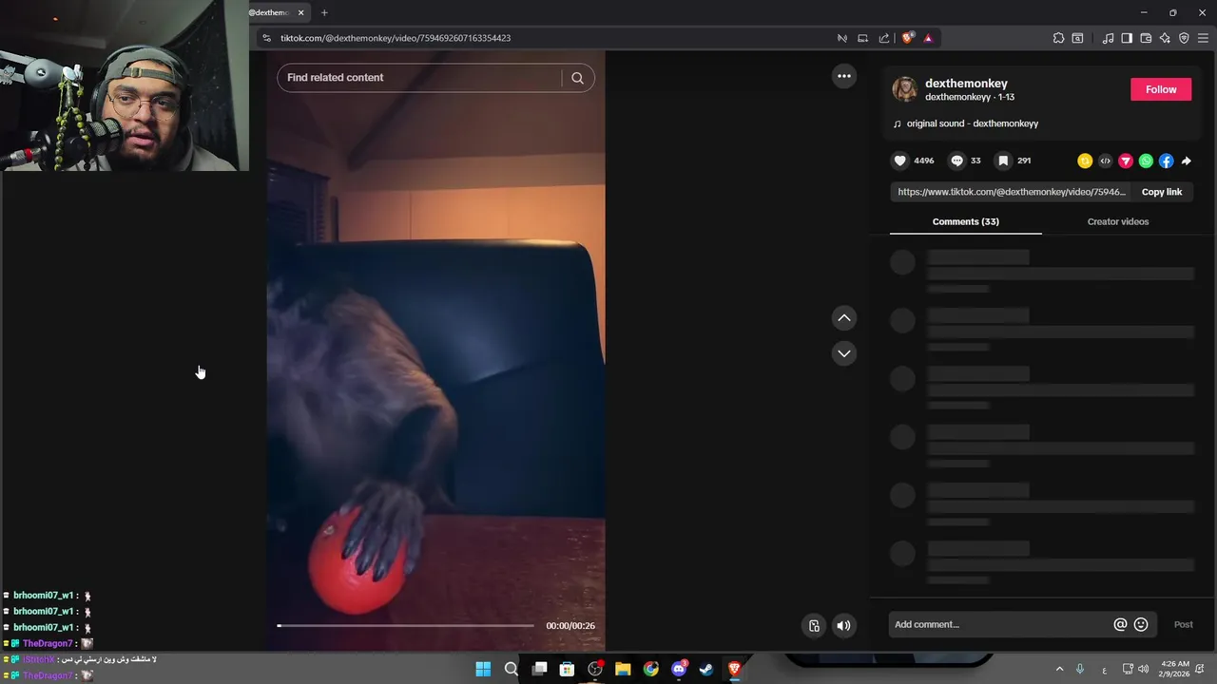Seek using the video progress bar
The width and height of the screenshot is (1217, 684).
click(x=406, y=625)
